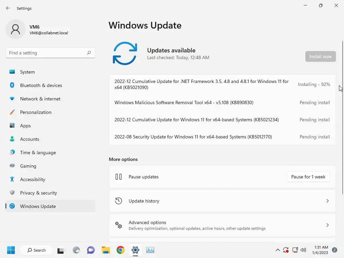Click Last checked: Today, 12:48 AM text
Image resolution: width=344 pixels, height=258 pixels.
[178, 57]
